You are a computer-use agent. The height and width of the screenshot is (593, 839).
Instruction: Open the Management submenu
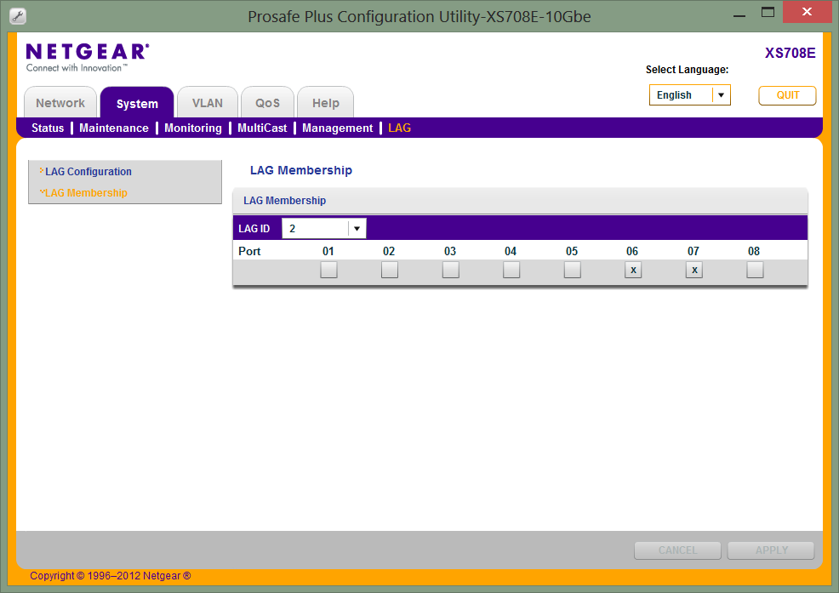(337, 128)
